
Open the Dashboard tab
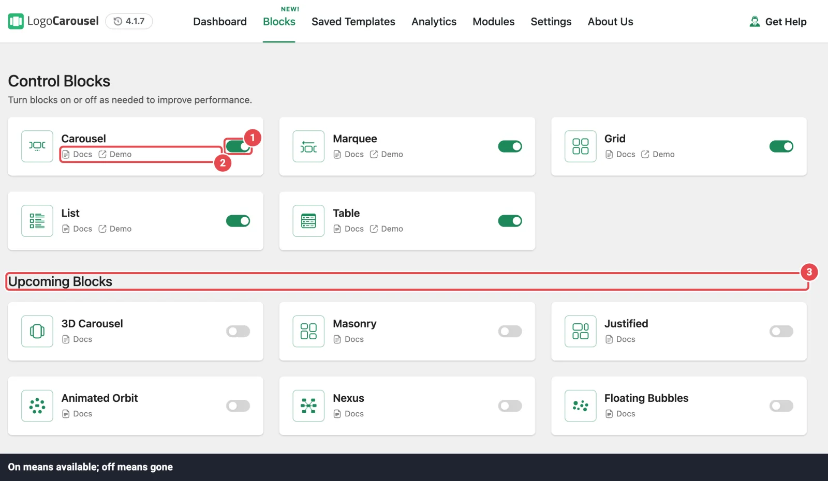220,22
